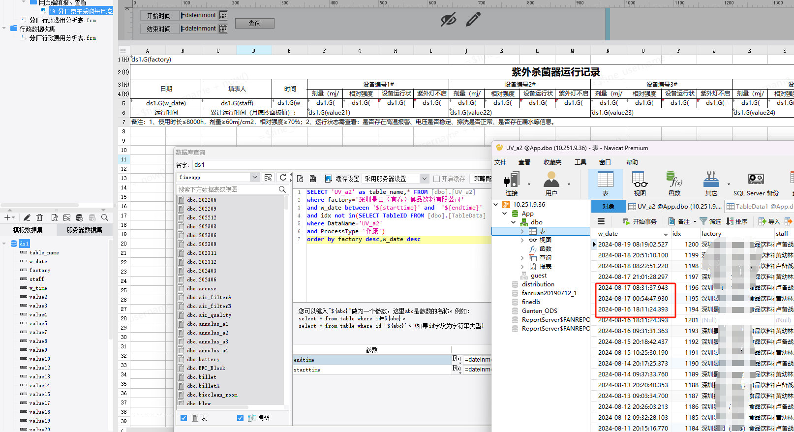
Task: Click the 搜索下方数据表或视图 search field
Action: [227, 189]
